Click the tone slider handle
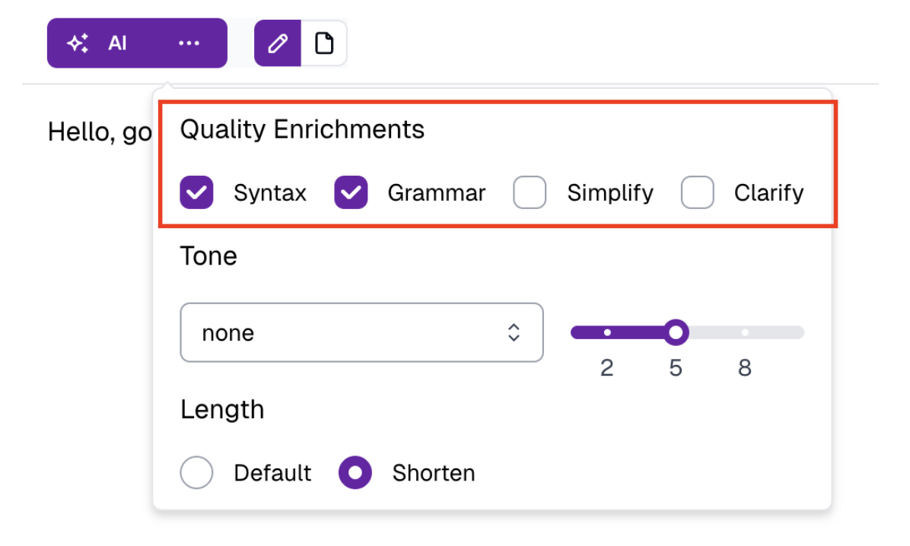910x546 pixels. click(x=676, y=332)
